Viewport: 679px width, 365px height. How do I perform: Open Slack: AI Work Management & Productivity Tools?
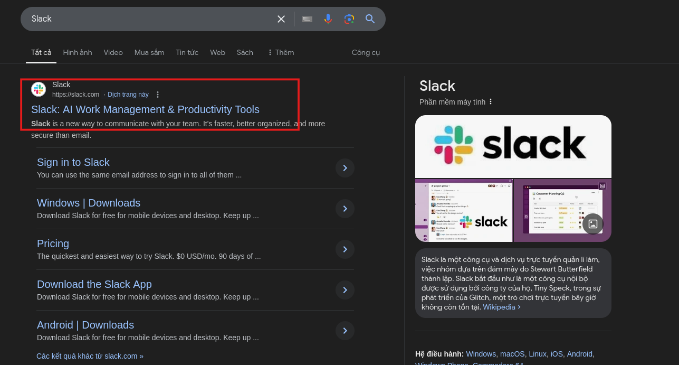pos(145,109)
